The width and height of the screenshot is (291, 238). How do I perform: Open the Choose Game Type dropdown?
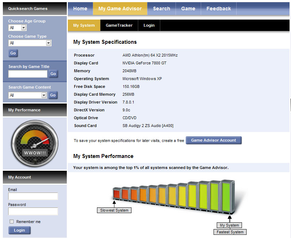29,43
